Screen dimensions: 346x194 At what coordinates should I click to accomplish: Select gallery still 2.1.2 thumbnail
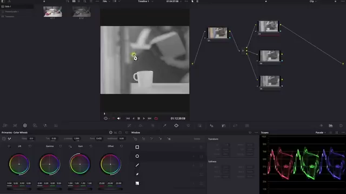pos(81,11)
